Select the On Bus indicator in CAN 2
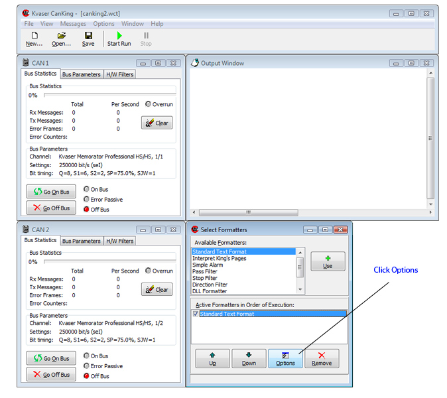 [87, 356]
